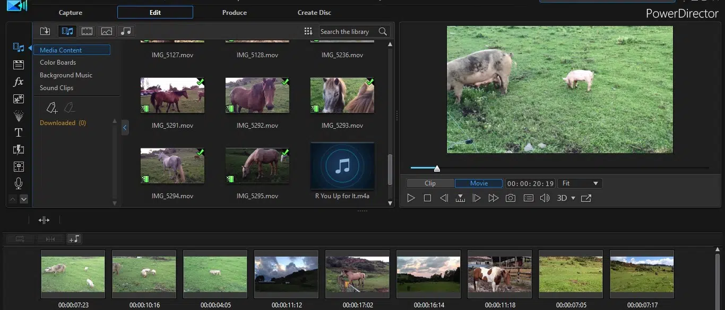725x310 pixels.
Task: Click the Import media icon
Action: [x=45, y=31]
